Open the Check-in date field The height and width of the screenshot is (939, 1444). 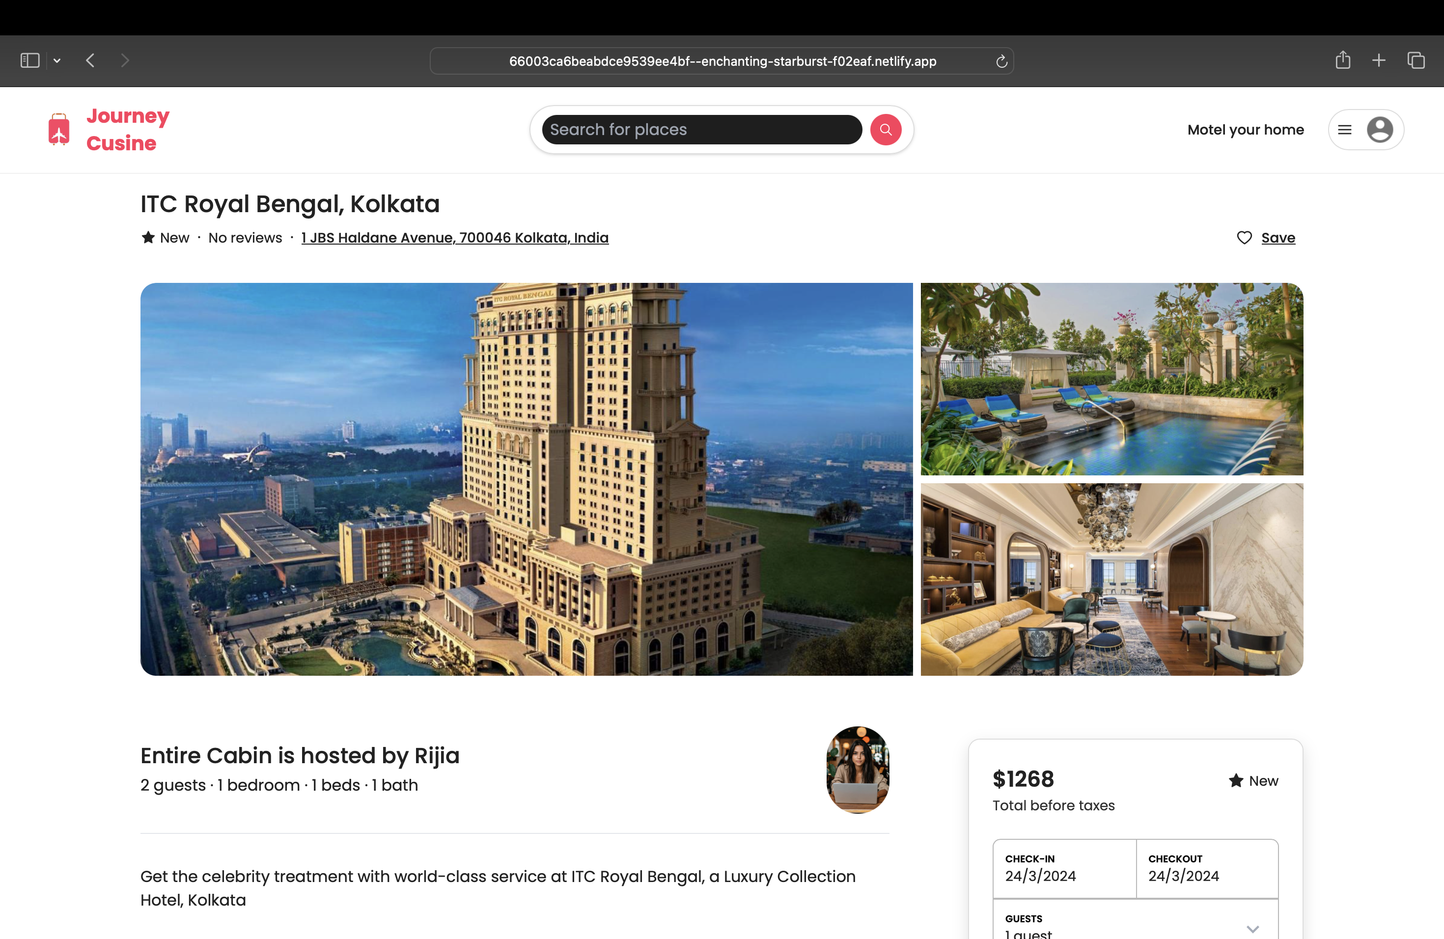[x=1064, y=869]
